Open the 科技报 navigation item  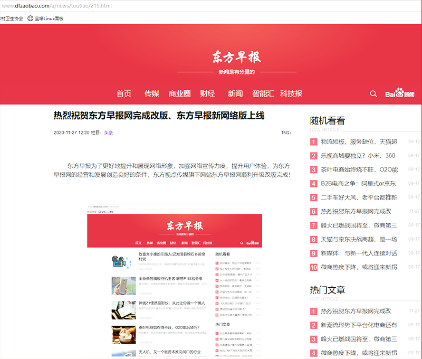tap(291, 93)
